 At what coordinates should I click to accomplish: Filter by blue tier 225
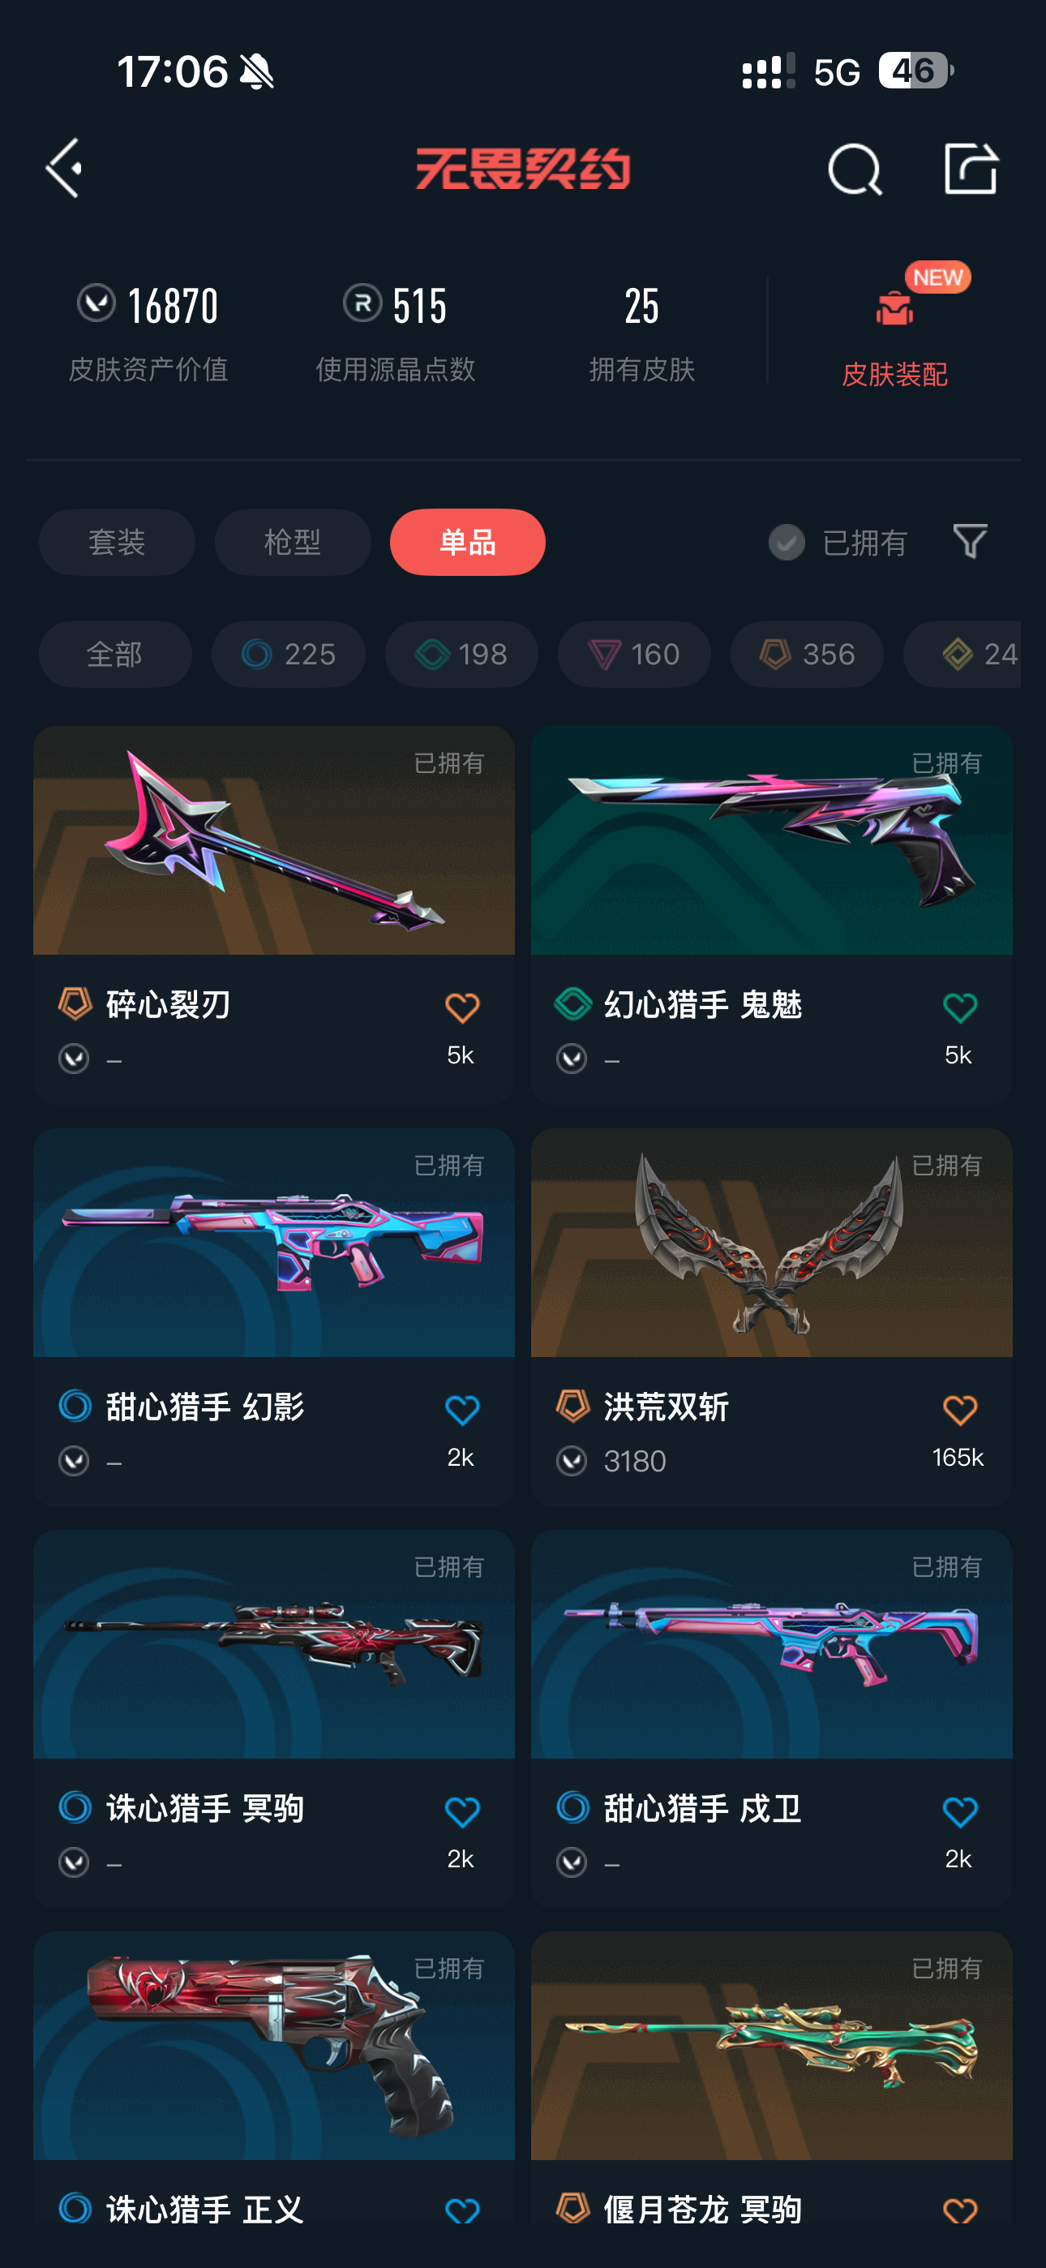(288, 654)
